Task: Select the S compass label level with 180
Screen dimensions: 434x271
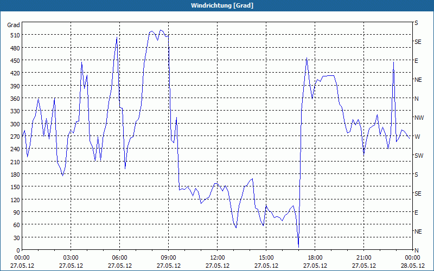Action: click(x=416, y=175)
